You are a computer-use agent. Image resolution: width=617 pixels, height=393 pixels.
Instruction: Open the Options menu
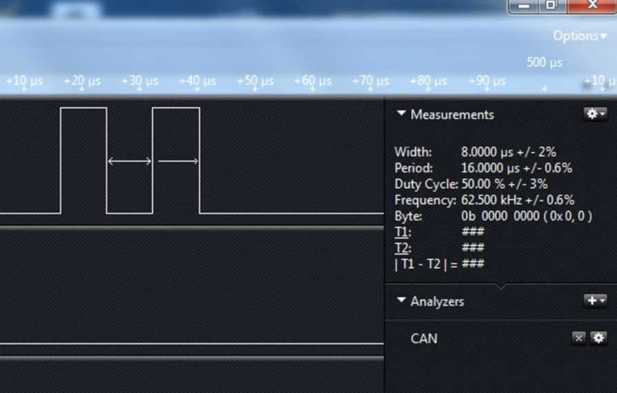[x=580, y=36]
